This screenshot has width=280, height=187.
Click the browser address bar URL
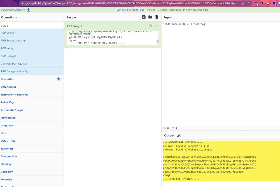click(x=132, y=3)
